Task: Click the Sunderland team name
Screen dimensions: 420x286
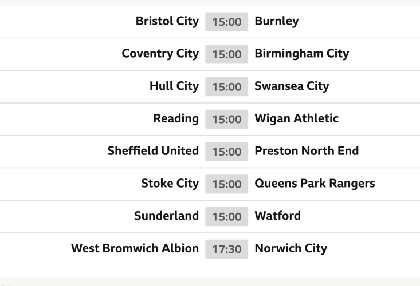Action: 166,216
